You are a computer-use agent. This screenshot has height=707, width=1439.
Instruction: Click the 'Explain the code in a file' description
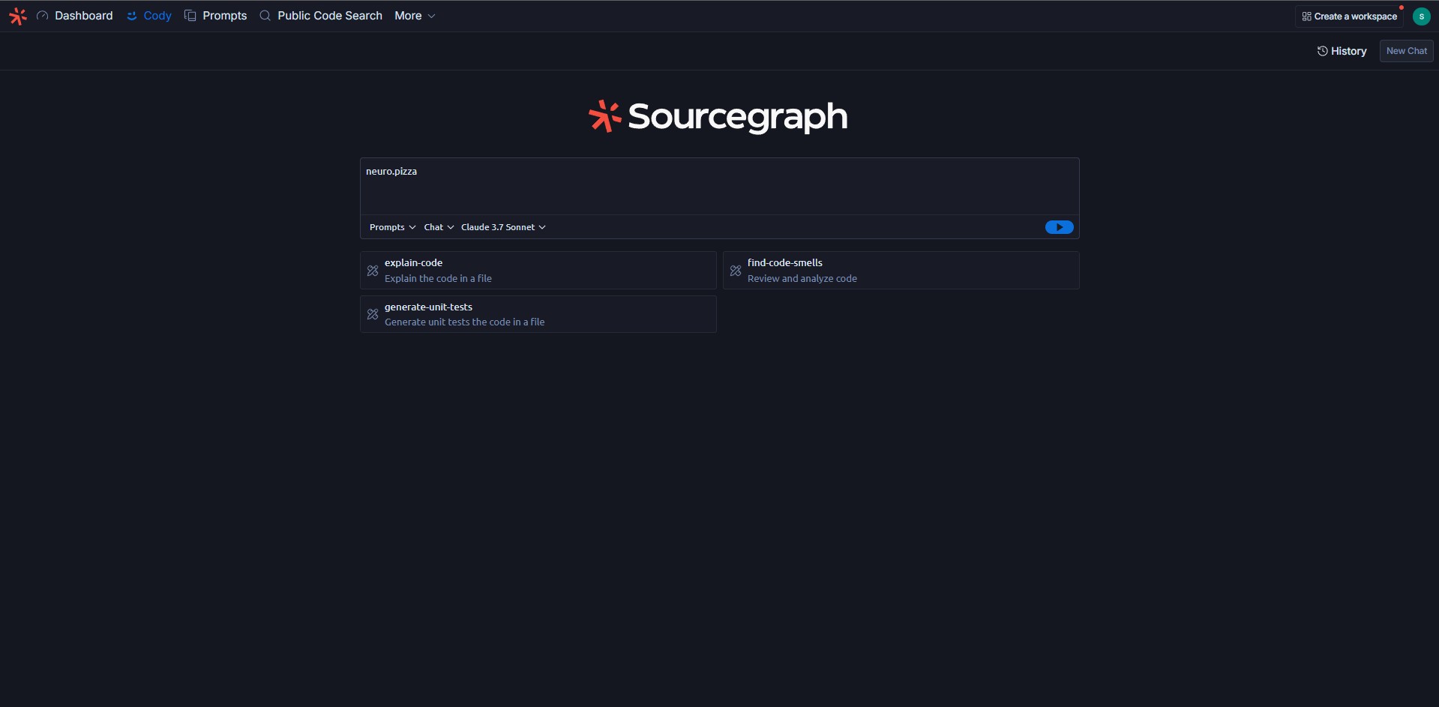(438, 279)
